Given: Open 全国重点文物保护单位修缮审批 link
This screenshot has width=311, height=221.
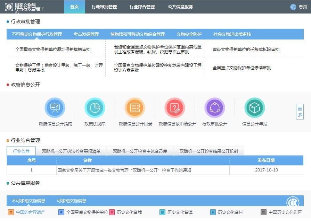Looking at the screenshot, I should (242, 68).
